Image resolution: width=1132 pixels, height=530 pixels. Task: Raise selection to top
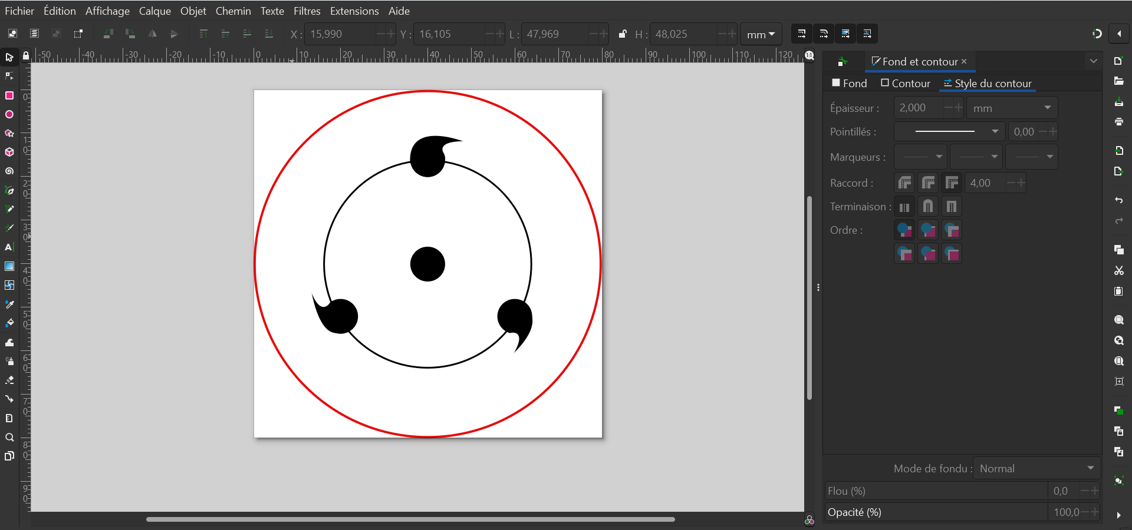tap(203, 34)
